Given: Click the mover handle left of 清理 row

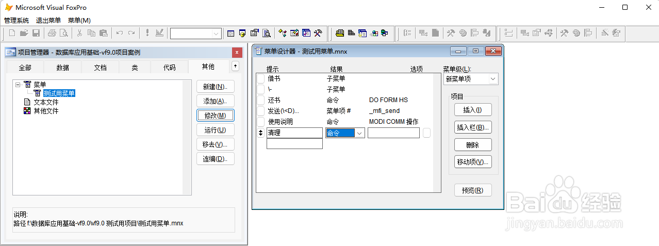Looking at the screenshot, I should (x=261, y=133).
